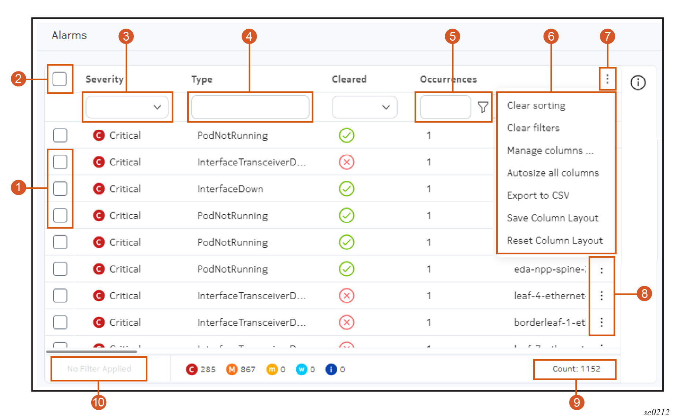The width and height of the screenshot is (674, 420).
Task: Open Manage columns from the menu
Action: tap(550, 151)
